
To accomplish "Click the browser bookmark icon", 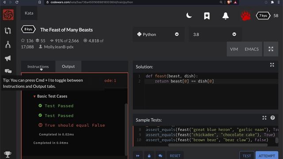I will (x=40, y=2).
